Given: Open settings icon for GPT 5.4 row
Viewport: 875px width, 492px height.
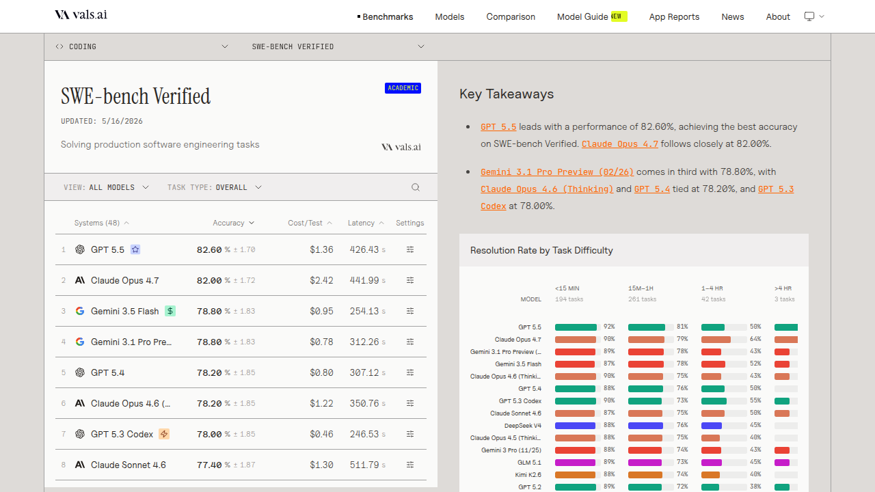Looking at the screenshot, I should 410,372.
